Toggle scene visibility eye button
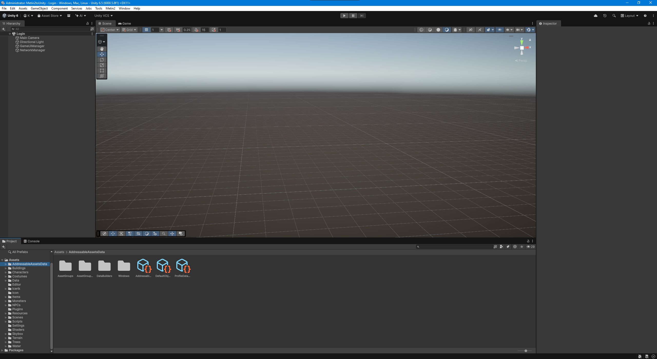The width and height of the screenshot is (657, 359). coord(500,30)
